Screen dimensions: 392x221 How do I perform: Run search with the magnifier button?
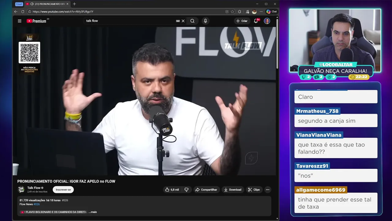[192, 21]
